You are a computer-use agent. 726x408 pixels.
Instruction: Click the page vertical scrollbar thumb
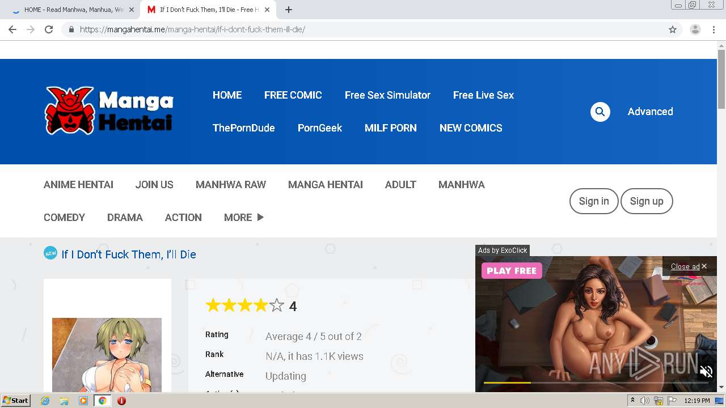click(721, 79)
